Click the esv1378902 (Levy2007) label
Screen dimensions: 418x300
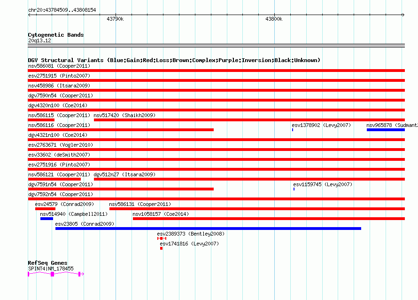pyautogui.click(x=321, y=125)
